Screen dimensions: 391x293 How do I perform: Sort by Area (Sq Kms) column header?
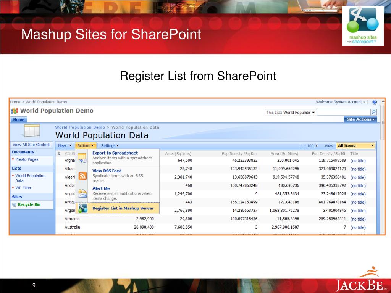pyautogui.click(x=178, y=153)
